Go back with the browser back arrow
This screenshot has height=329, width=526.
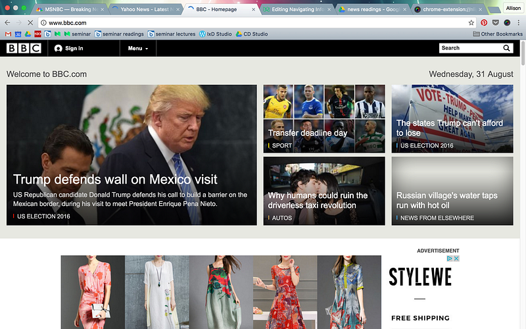(7, 22)
